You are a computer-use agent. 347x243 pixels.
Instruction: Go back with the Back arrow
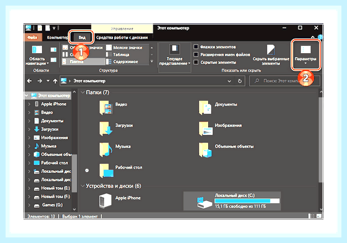[x=30, y=81]
